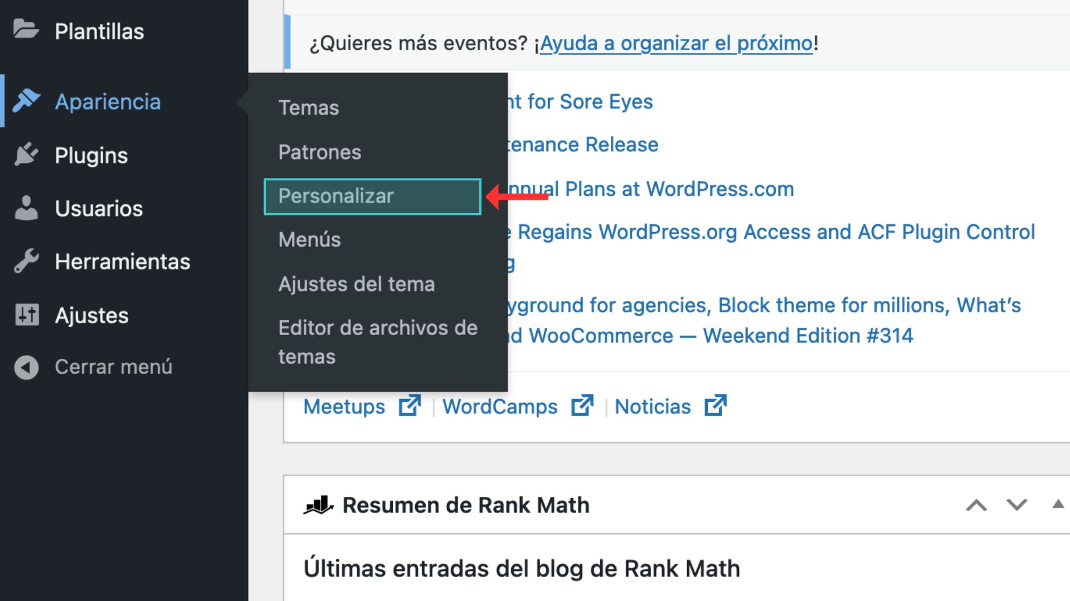
Task: Click the Plugins plug icon
Action: click(x=26, y=155)
